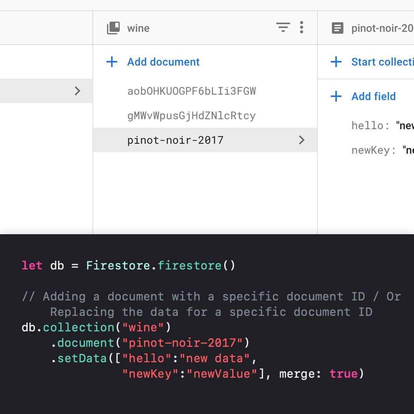Click the 'Replacing the data' comment line

(211, 312)
